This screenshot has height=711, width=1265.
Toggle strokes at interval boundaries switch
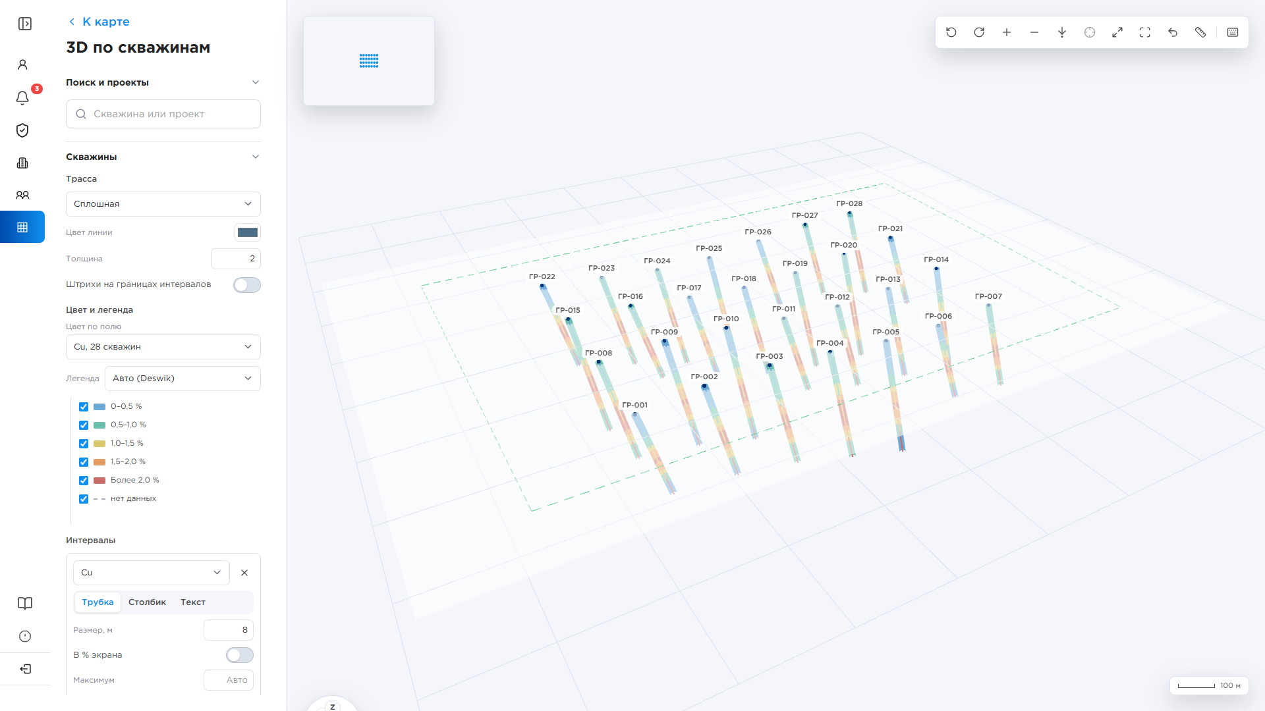[247, 285]
